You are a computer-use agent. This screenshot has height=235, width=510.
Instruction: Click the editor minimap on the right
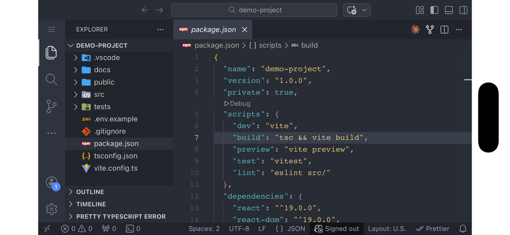468,136
